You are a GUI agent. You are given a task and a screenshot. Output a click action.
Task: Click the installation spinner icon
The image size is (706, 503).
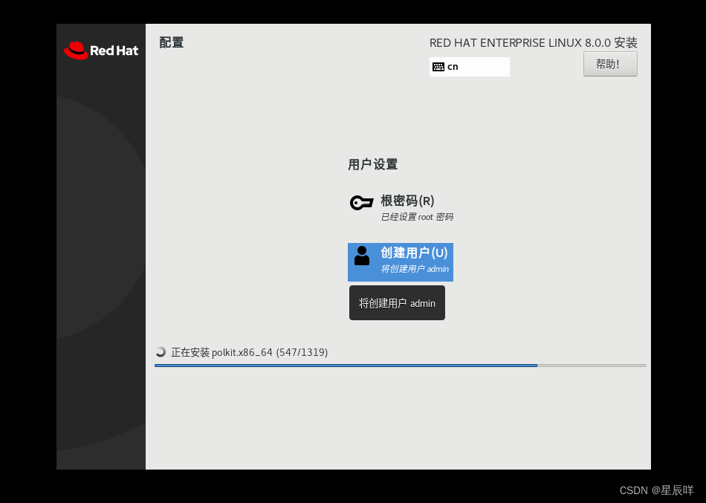(x=161, y=351)
